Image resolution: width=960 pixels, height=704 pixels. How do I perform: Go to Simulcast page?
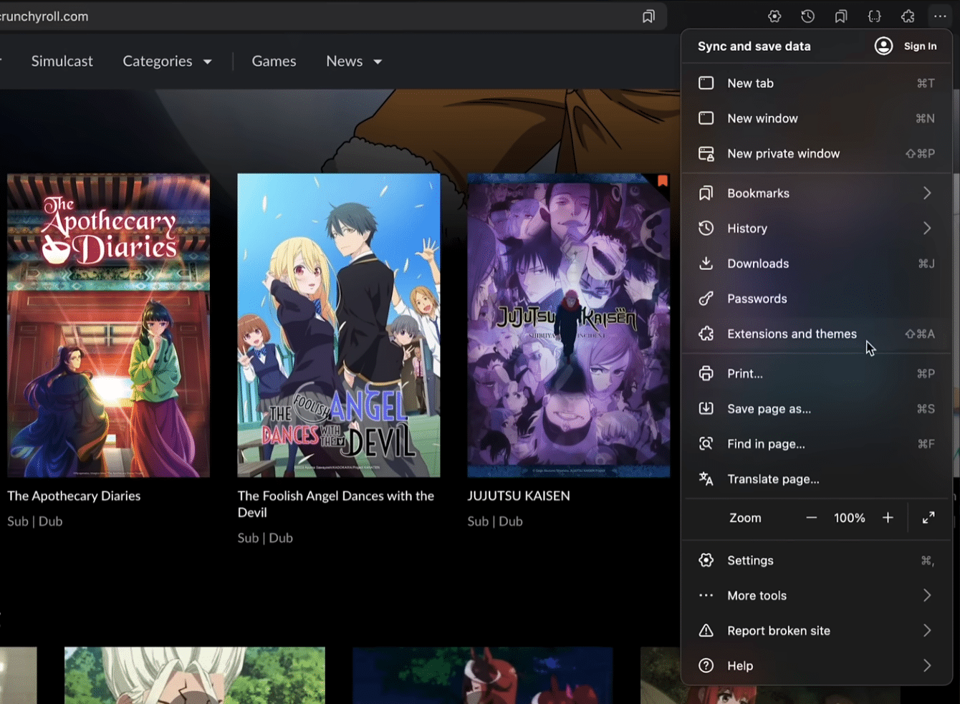click(x=62, y=62)
